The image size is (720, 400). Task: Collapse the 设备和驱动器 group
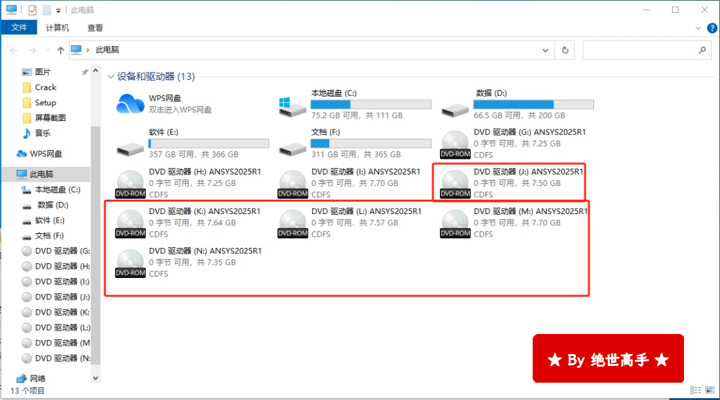point(111,77)
